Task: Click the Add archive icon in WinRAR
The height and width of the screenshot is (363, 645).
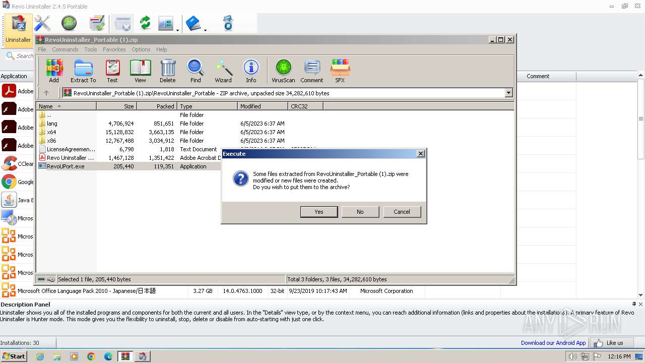Action: click(54, 71)
